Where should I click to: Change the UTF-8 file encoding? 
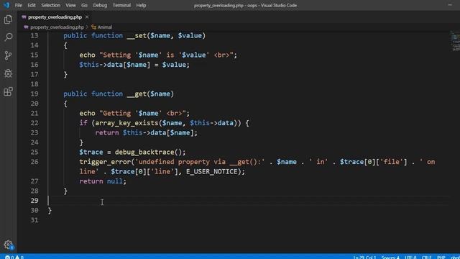click(x=410, y=258)
